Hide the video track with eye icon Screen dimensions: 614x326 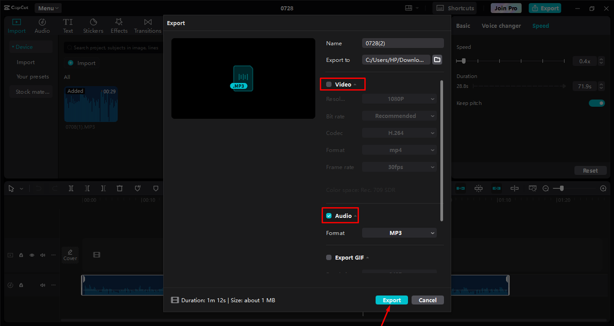(x=32, y=255)
